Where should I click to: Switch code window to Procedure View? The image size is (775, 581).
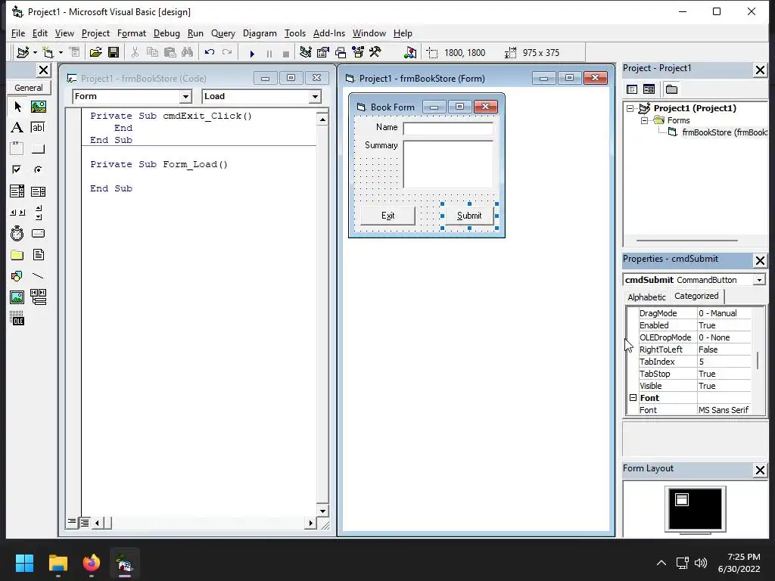point(72,522)
